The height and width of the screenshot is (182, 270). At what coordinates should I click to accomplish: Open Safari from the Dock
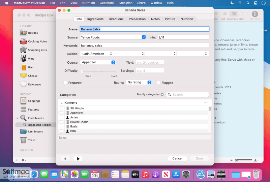(34, 175)
